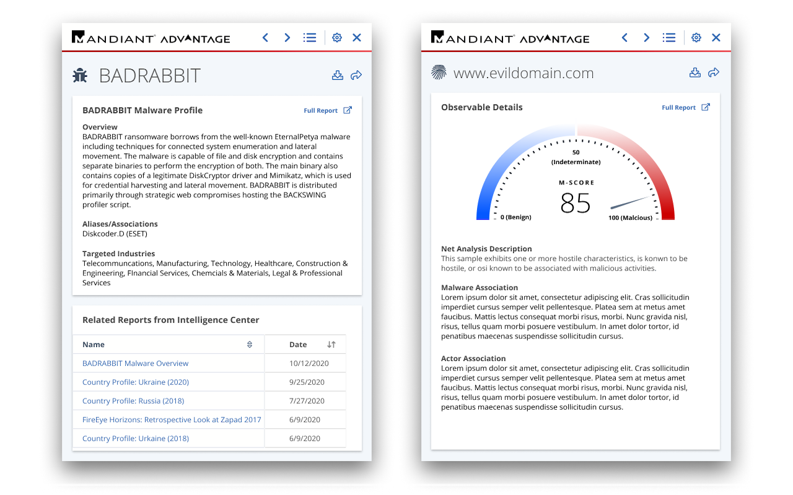Sort reports by Date column arrows
Screen dimensions: 793x495
click(331, 345)
